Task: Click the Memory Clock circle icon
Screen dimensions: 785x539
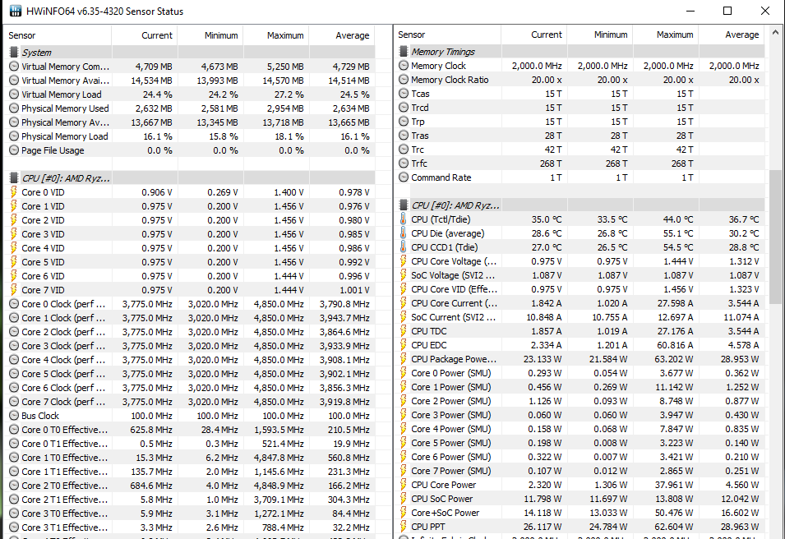Action: coord(404,66)
